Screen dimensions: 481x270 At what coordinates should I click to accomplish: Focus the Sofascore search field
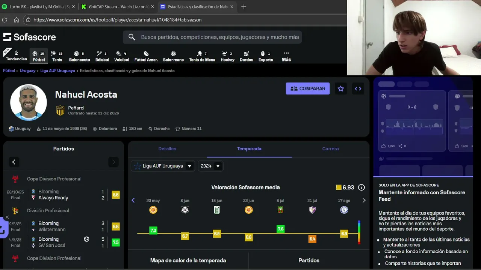click(212, 37)
